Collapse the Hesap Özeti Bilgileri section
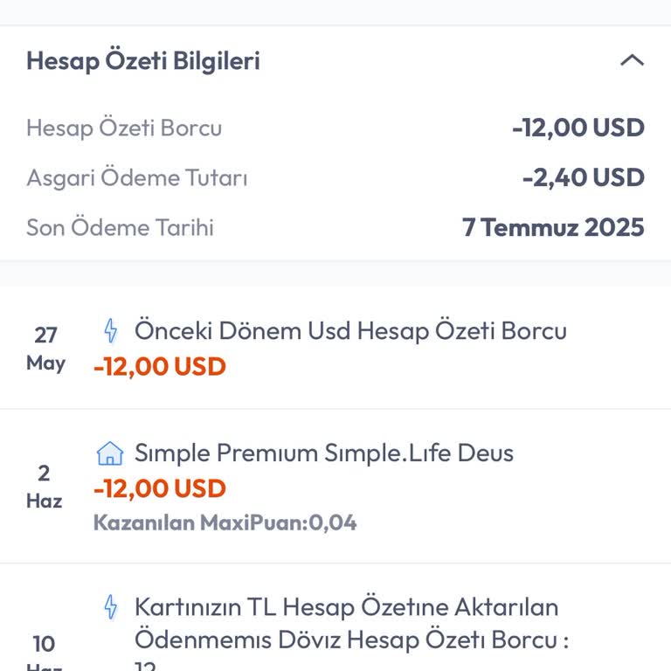Image resolution: width=671 pixels, height=671 pixels. [x=632, y=61]
